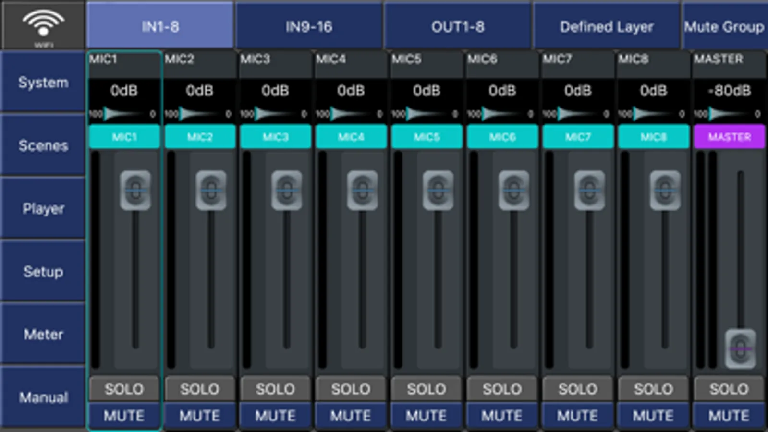Viewport: 768px width, 432px height.
Task: Open the System menu
Action: pos(43,82)
